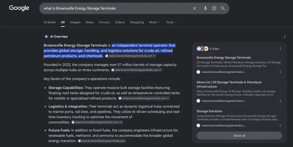This screenshot has width=293, height=147.
Task: Click the Show all sources button
Action: tap(239, 136)
